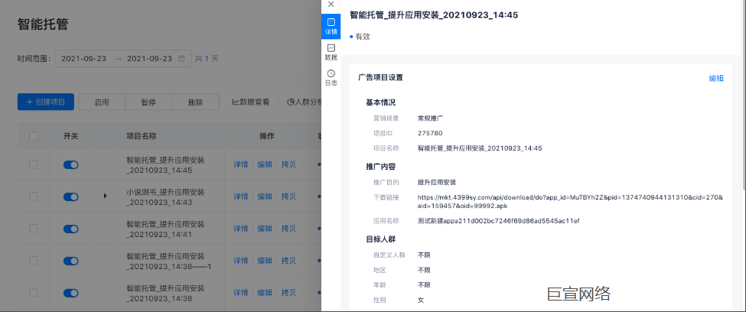Tick checkbox for row 智能托管_提升应用安装_20210923_14:45
Screen dimensions: 746x312
pyautogui.click(x=34, y=164)
